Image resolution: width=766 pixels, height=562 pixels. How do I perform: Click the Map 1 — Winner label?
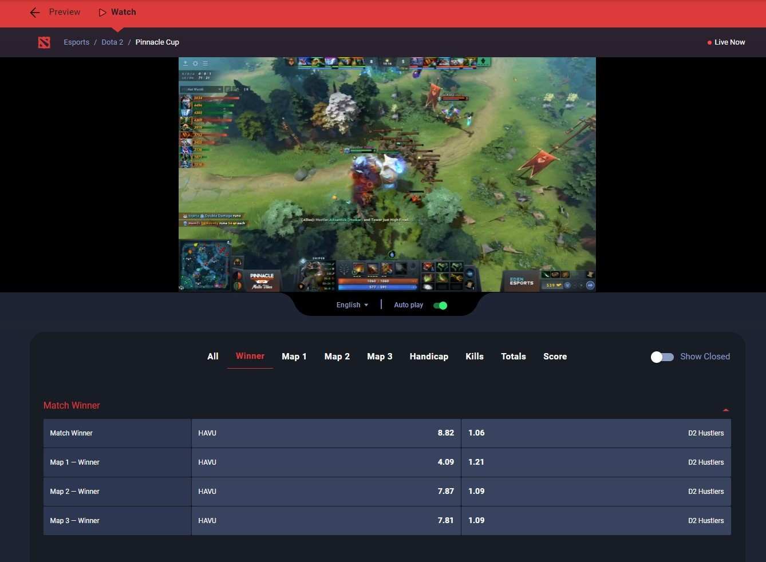74,462
